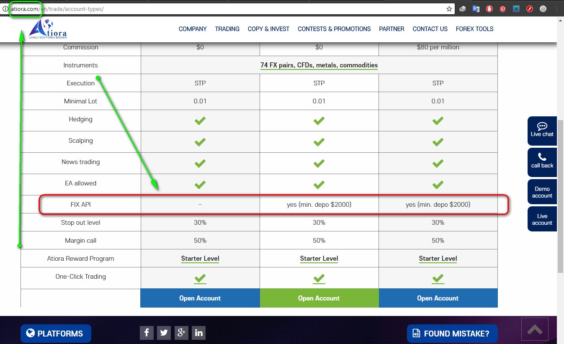View site information icon in address bar
The width and height of the screenshot is (564, 344).
click(5, 9)
